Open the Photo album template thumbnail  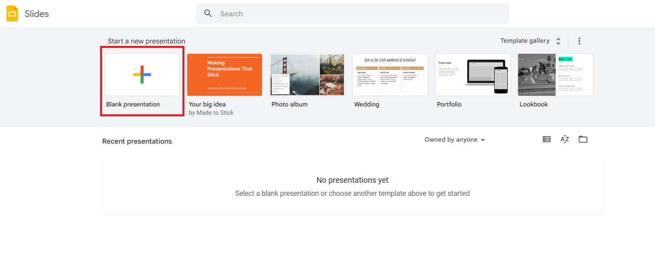307,75
